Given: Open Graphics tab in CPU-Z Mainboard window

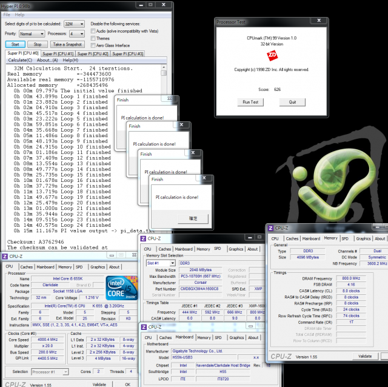Looking at the screenshot, I should click(236, 337).
